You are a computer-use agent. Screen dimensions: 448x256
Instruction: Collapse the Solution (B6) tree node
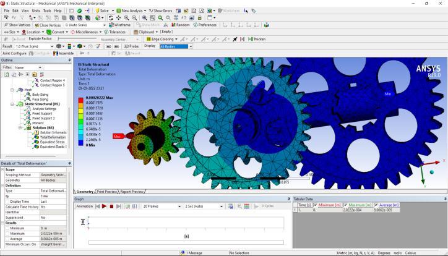20,128
